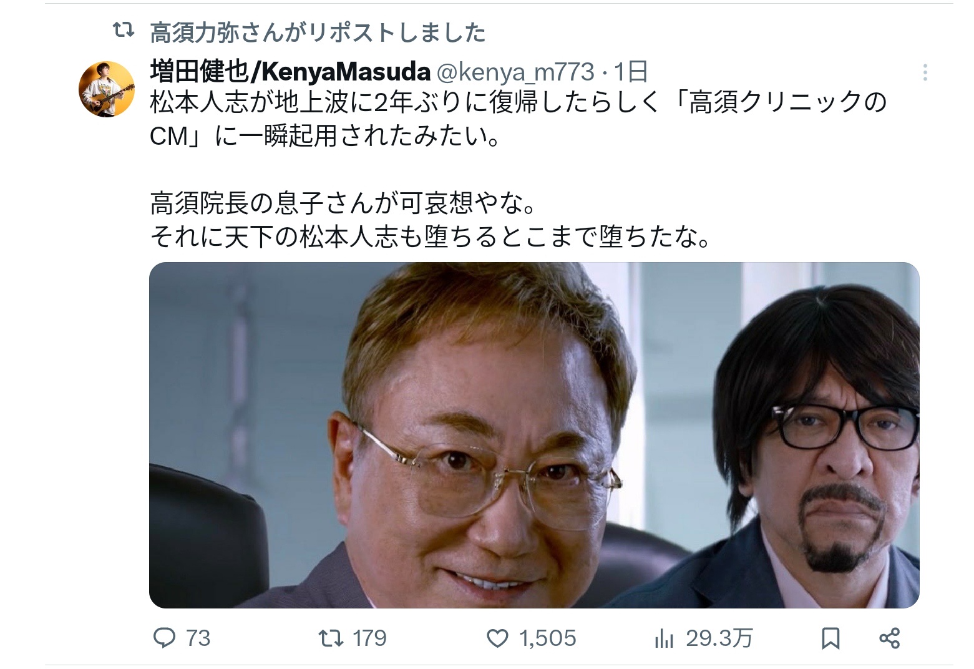The height and width of the screenshot is (669, 974).
Task: Open view analytics bar chart icon
Action: 664,638
